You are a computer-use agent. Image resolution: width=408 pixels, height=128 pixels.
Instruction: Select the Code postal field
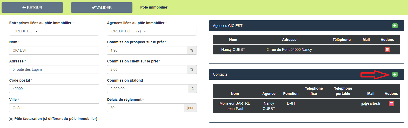click(54, 89)
